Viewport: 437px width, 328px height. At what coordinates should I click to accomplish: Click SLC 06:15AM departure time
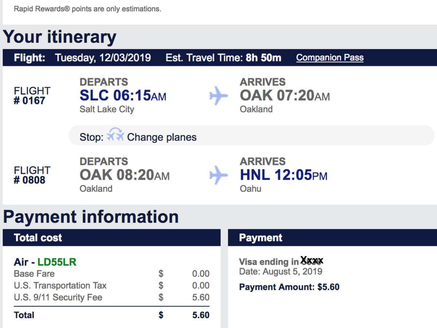click(123, 95)
